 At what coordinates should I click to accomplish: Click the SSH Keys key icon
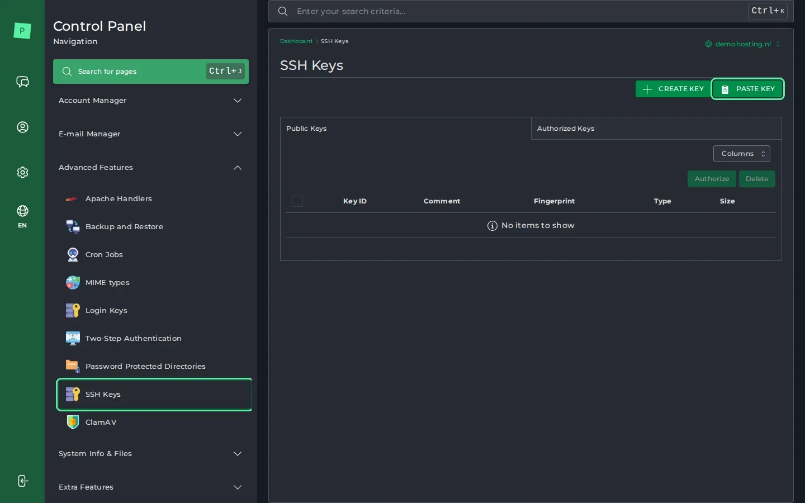[x=73, y=394]
